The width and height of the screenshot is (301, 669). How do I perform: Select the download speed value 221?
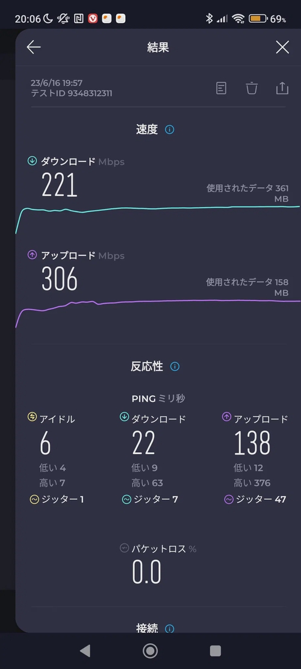click(60, 185)
